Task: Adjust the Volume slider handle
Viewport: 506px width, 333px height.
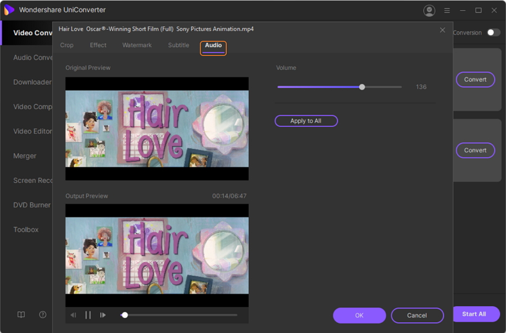Action: [362, 87]
